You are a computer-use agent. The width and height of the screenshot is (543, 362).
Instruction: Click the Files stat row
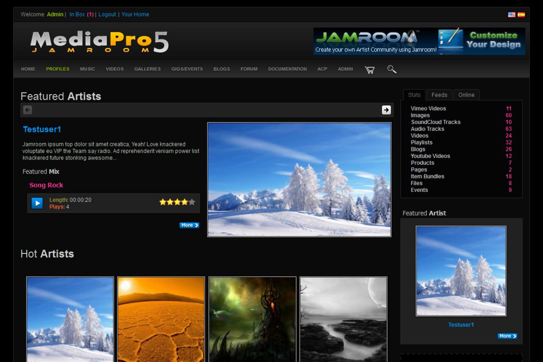(461, 183)
